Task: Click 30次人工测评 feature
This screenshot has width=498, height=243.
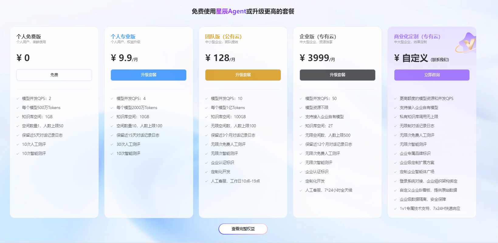Action: (128, 144)
